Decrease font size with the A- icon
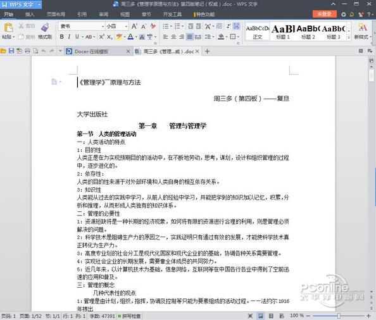This screenshot has height=320, width=376. pos(144,26)
